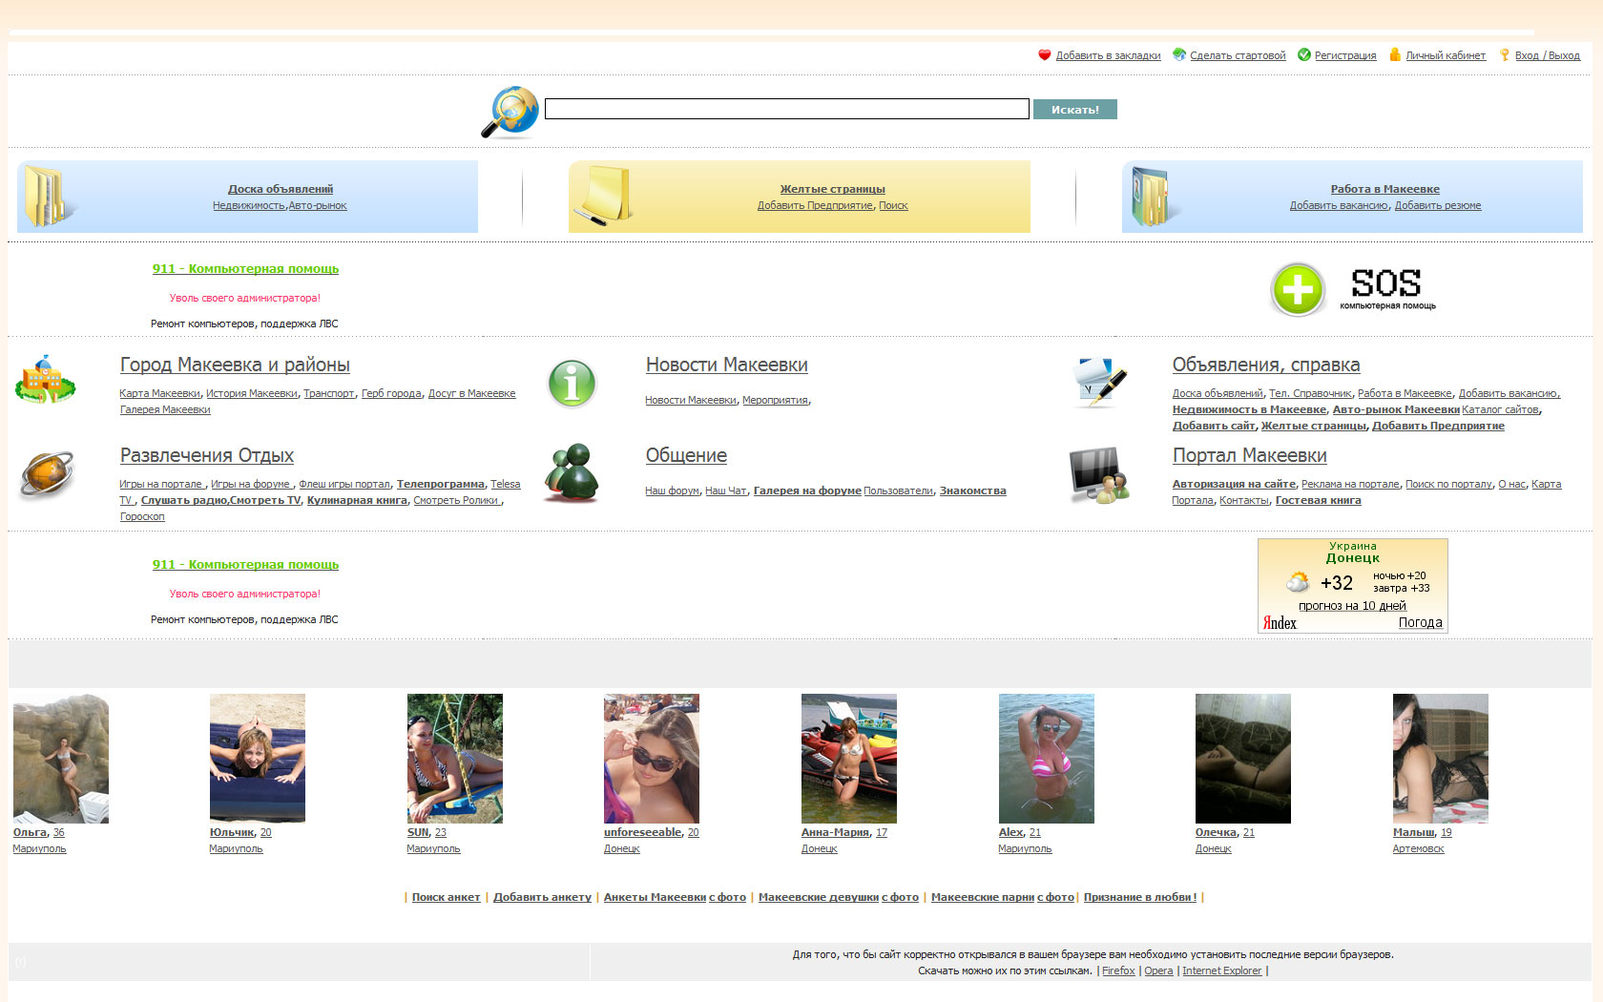Focus the search text field
The image size is (1603, 1002).
(x=786, y=110)
